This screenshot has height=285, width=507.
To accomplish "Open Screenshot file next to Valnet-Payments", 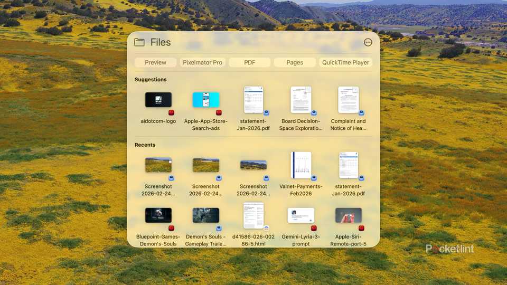I will [253, 165].
